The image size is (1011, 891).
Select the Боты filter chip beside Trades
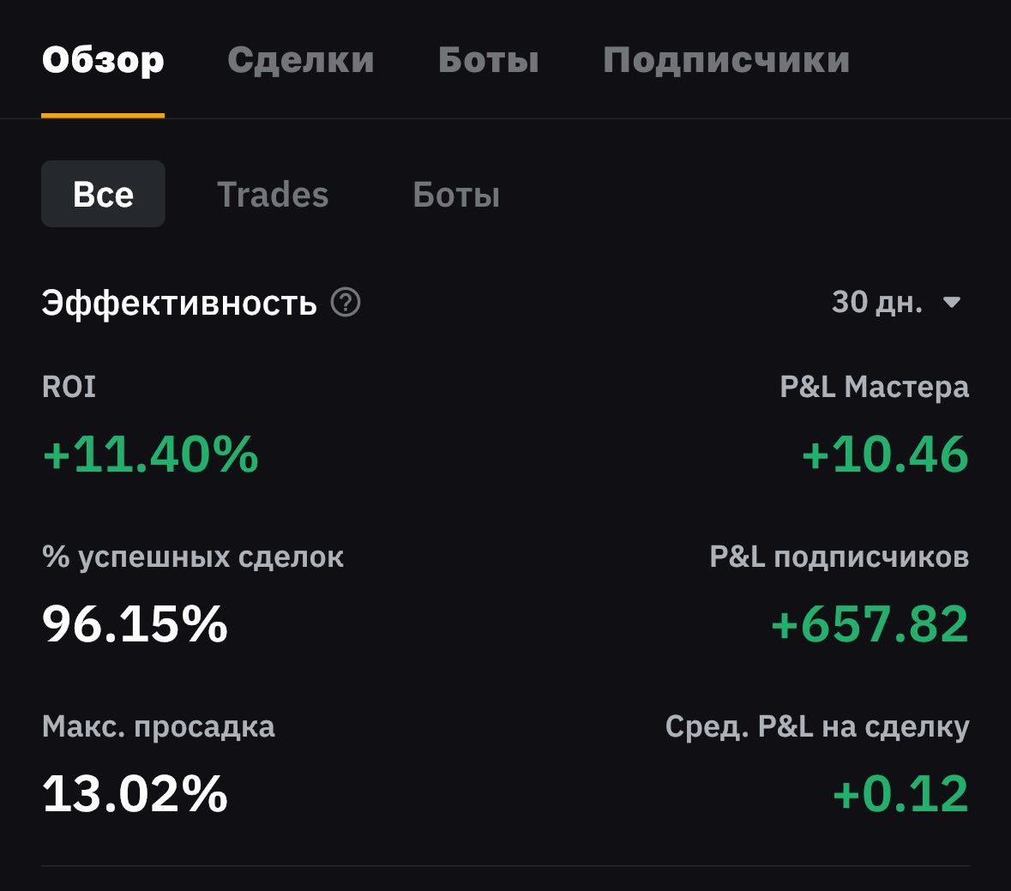tap(456, 195)
